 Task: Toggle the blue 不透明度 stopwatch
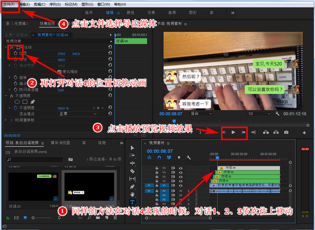(16, 108)
